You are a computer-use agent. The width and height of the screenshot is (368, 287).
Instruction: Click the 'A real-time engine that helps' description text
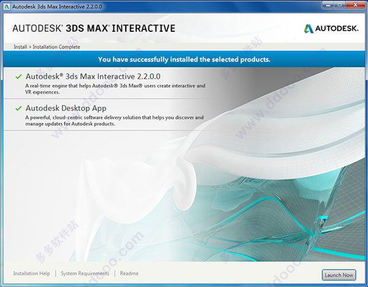click(x=115, y=89)
